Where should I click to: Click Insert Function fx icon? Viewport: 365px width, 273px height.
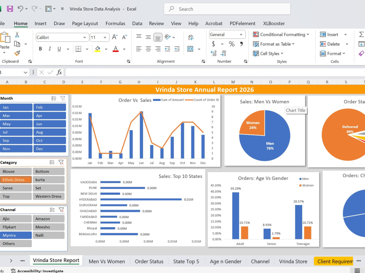pyautogui.click(x=59, y=72)
